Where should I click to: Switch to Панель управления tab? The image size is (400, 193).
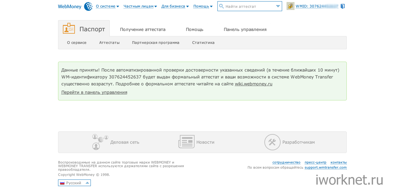click(245, 29)
